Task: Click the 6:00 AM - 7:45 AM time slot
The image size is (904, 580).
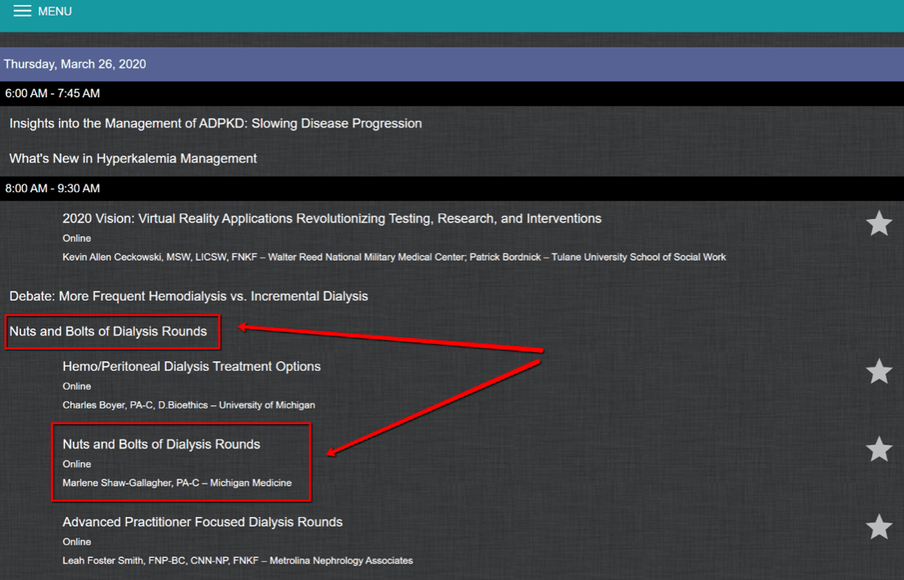Action: click(452, 93)
